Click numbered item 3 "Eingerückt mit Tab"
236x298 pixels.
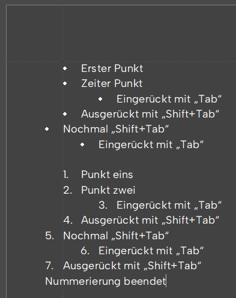coord(169,205)
